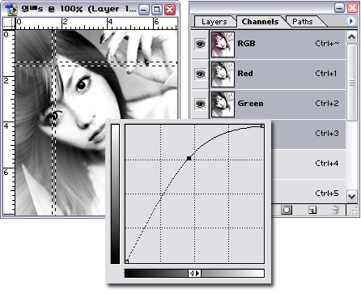
Task: Click the curve midpoint control point
Action: [189, 158]
